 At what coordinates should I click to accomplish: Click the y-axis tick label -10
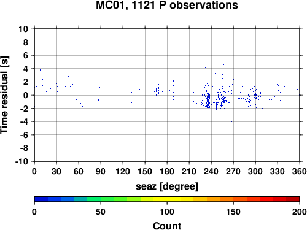click(x=21, y=161)
